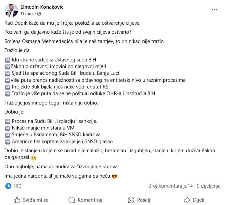This screenshot has height=205, width=225.
Task: Click Elmedin Konakovic's profile picture
Action: 11,10
